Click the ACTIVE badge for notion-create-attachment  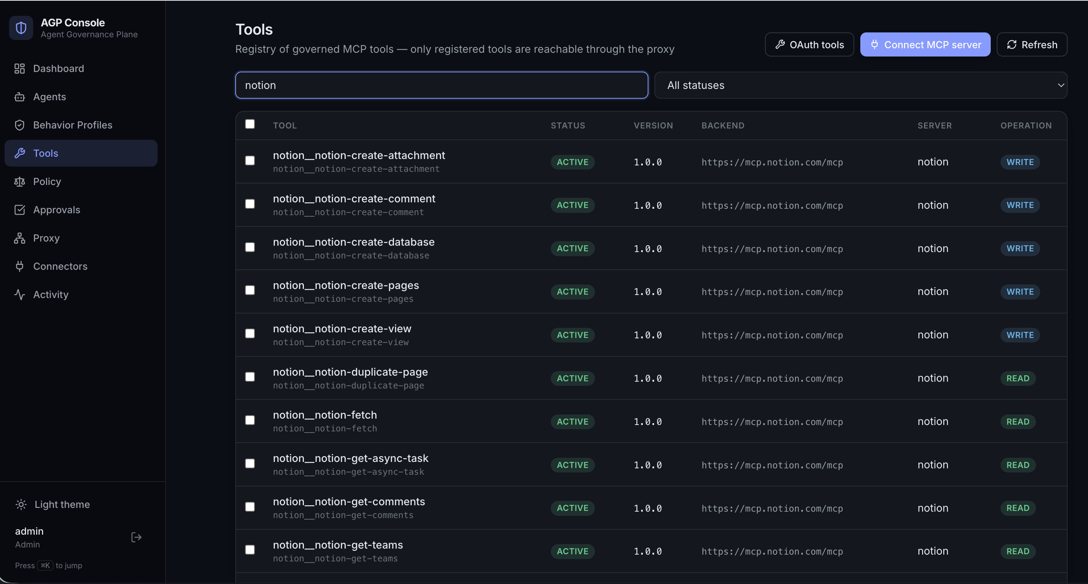(572, 162)
